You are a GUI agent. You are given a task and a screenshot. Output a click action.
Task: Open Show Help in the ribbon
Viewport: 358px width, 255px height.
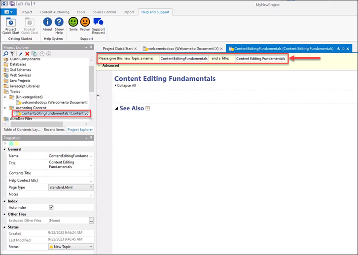click(x=59, y=23)
